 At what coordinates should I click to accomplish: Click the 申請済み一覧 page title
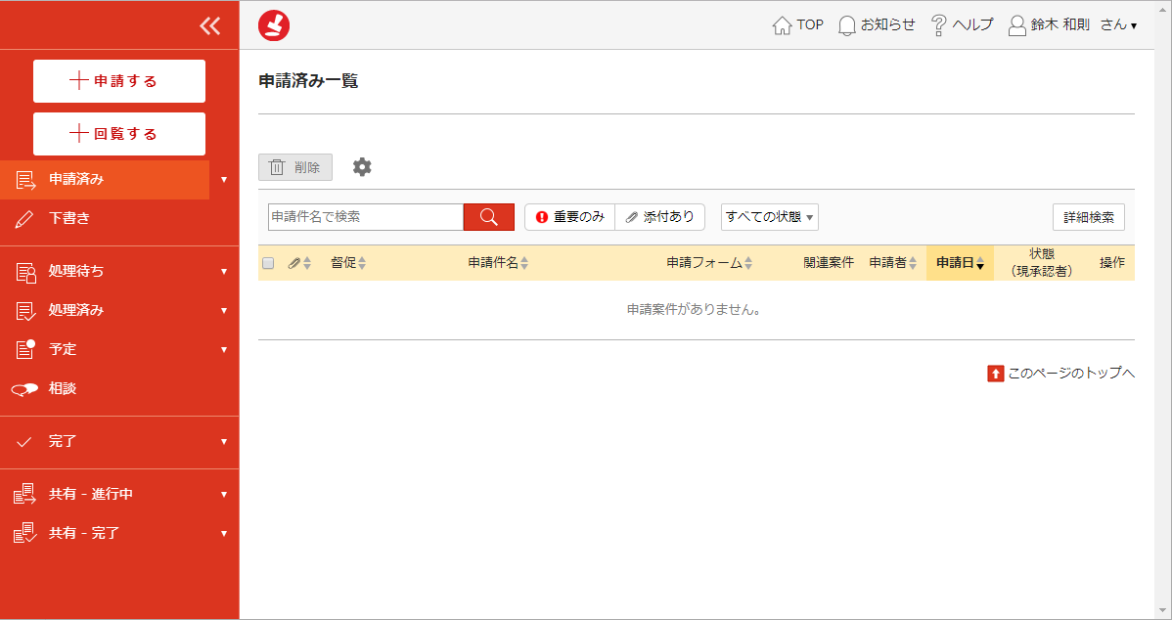click(x=308, y=80)
